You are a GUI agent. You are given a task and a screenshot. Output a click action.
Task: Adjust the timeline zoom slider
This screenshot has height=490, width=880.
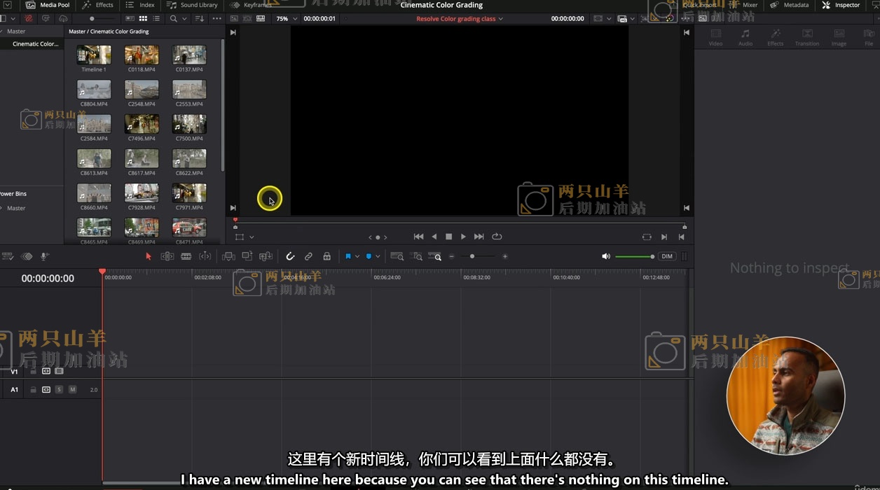(x=472, y=257)
